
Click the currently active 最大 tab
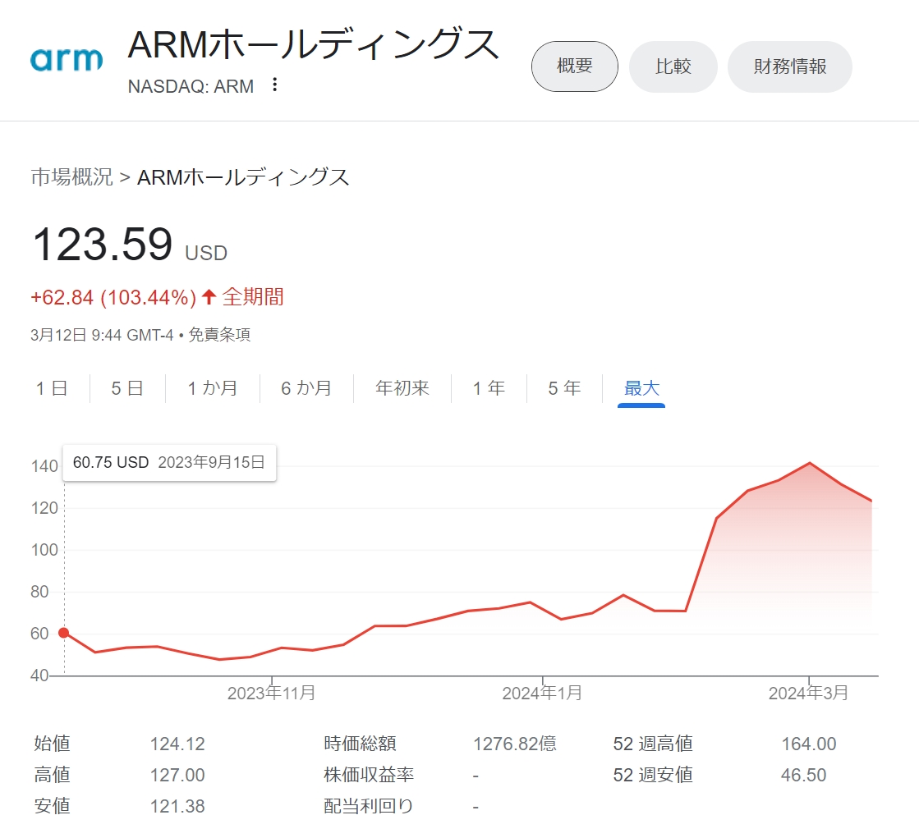click(x=640, y=388)
